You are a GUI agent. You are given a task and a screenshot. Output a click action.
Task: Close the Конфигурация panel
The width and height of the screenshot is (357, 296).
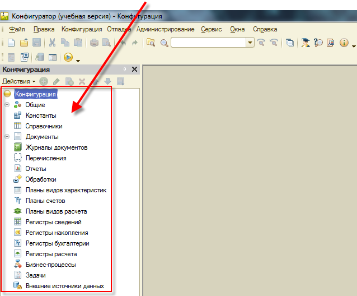click(x=134, y=70)
